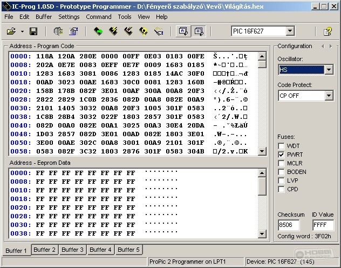Expand the recent files arrow beside Open

(x=23, y=31)
